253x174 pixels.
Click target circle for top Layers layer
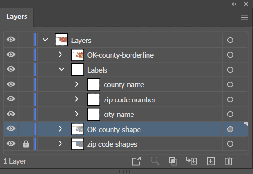point(230,40)
